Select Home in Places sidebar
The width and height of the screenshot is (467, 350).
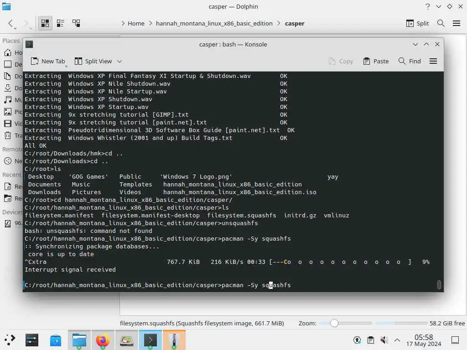point(13,52)
